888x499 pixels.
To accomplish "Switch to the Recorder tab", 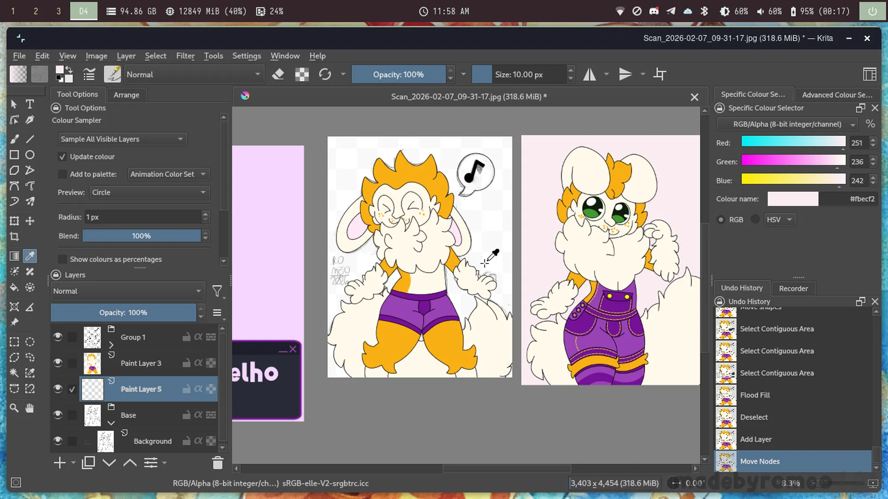I will tap(793, 289).
